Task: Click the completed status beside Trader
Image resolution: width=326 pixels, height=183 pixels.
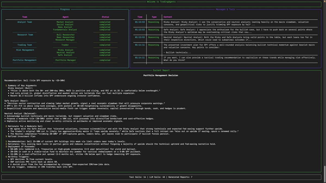Action: pyautogui.click(x=105, y=45)
